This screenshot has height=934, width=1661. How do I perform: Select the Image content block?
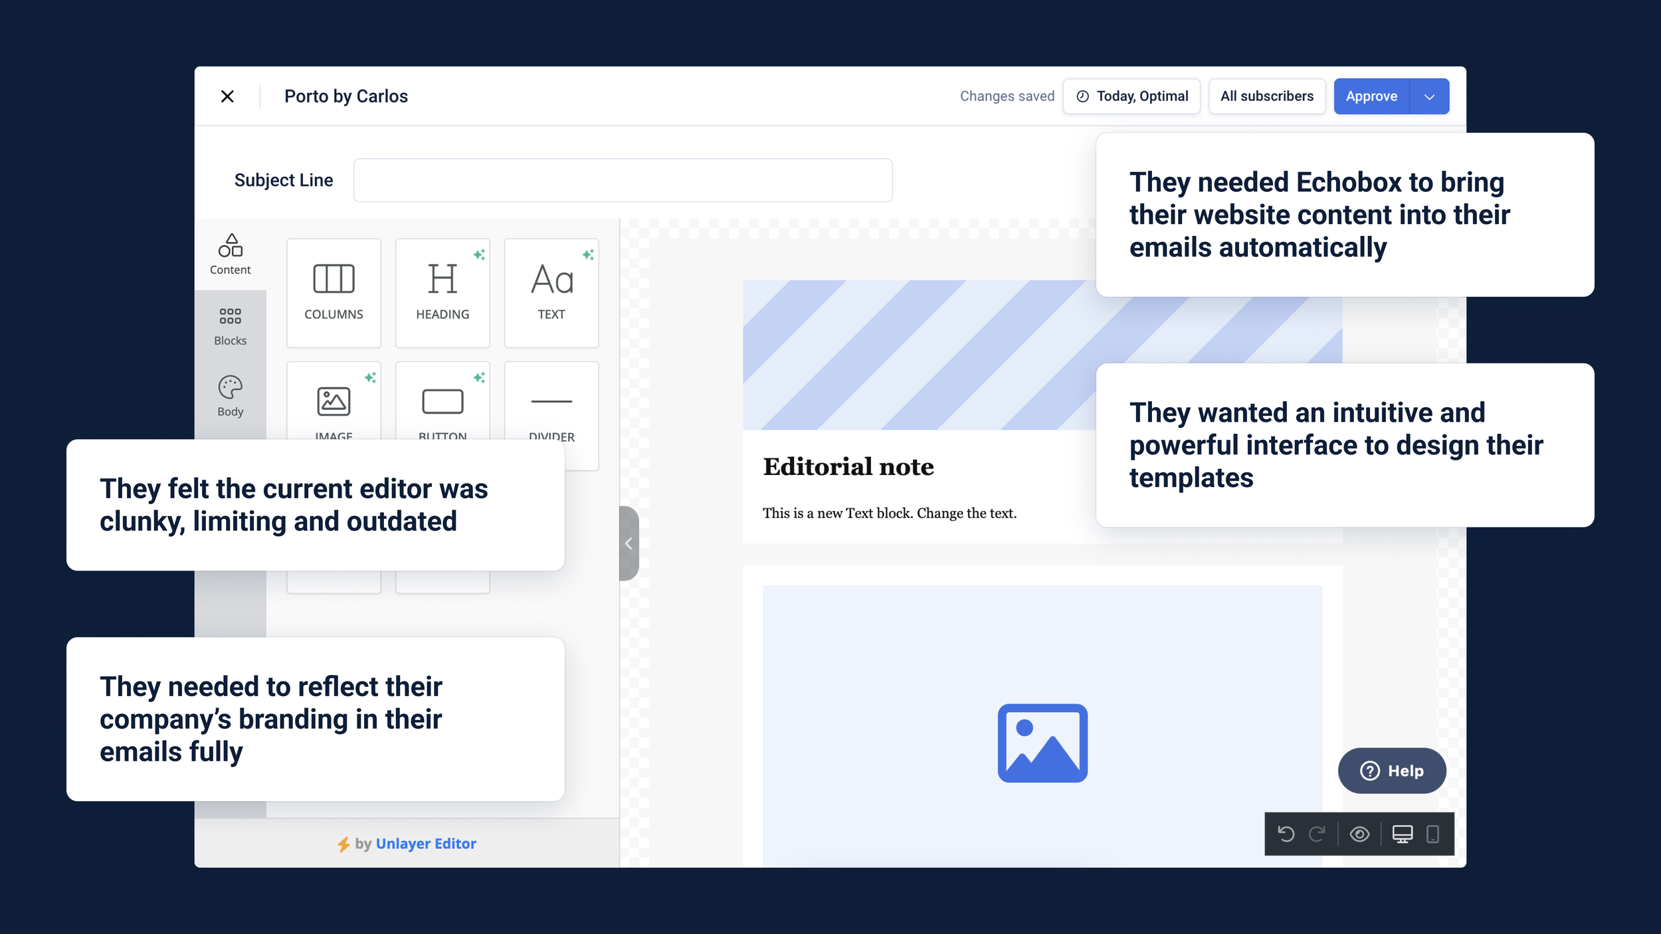click(334, 401)
